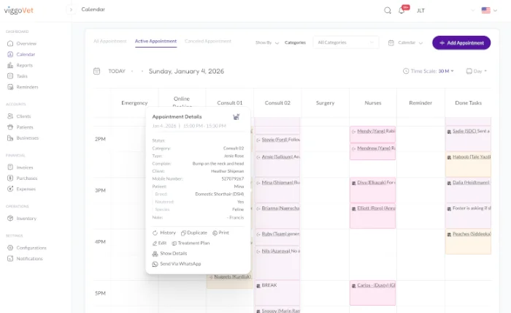This screenshot has height=313, width=511.
Task: Open the language flag dropdown
Action: (x=489, y=10)
